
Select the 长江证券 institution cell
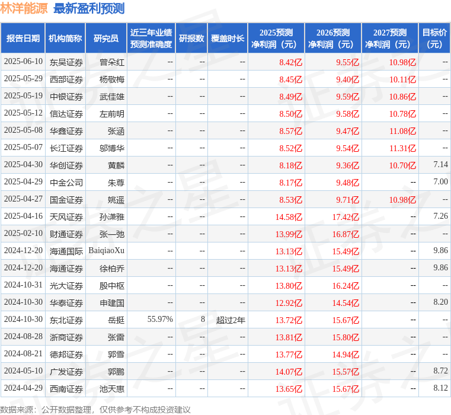tap(66, 148)
